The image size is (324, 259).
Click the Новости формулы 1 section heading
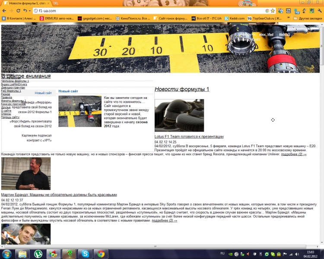click(x=182, y=89)
